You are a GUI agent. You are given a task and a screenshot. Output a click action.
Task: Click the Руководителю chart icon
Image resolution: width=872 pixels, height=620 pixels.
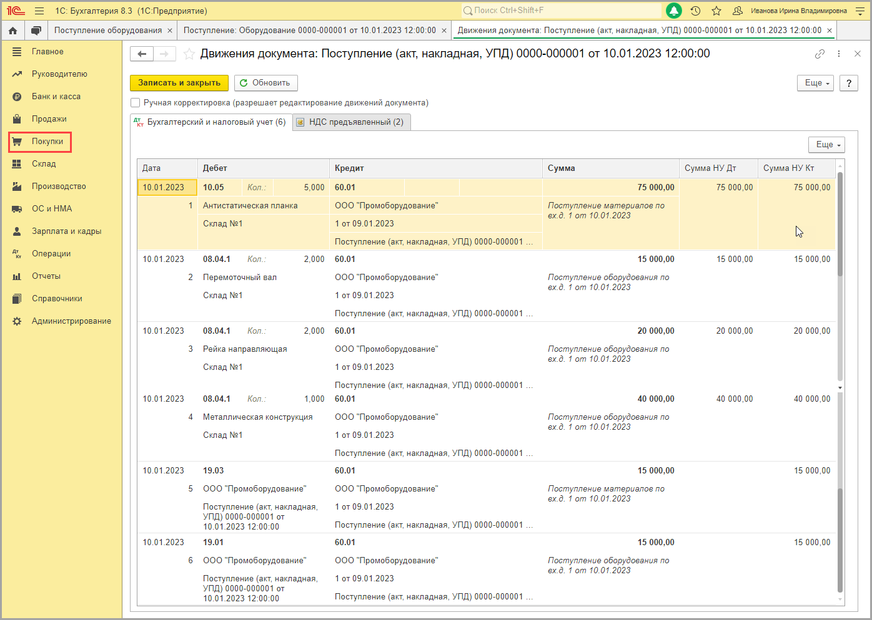click(17, 74)
